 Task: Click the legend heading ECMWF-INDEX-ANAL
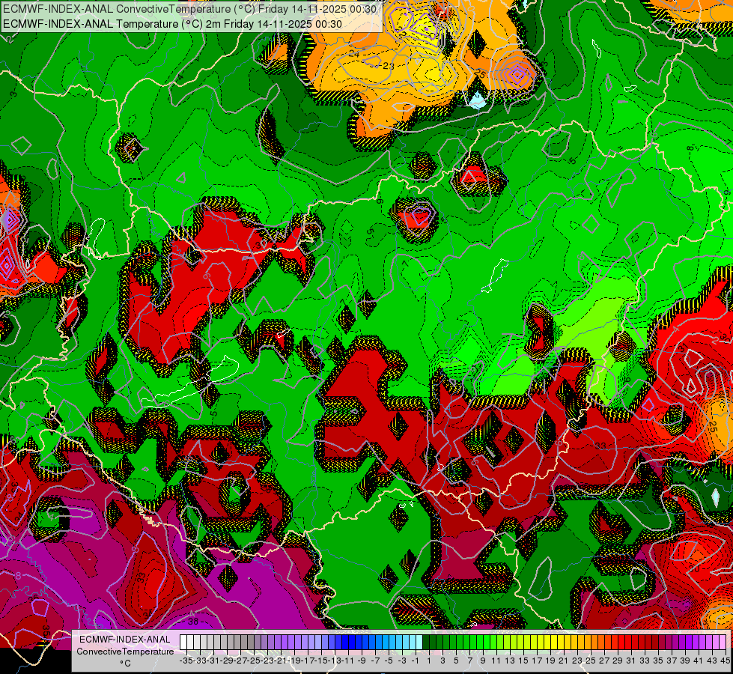pyautogui.click(x=125, y=640)
